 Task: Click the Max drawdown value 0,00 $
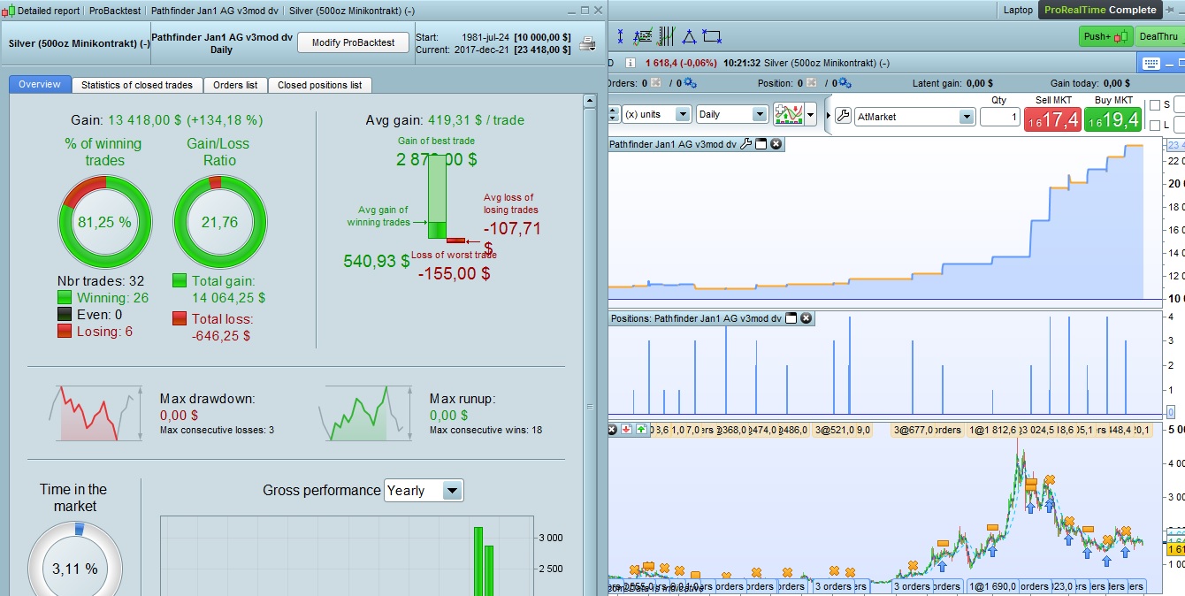pos(179,415)
